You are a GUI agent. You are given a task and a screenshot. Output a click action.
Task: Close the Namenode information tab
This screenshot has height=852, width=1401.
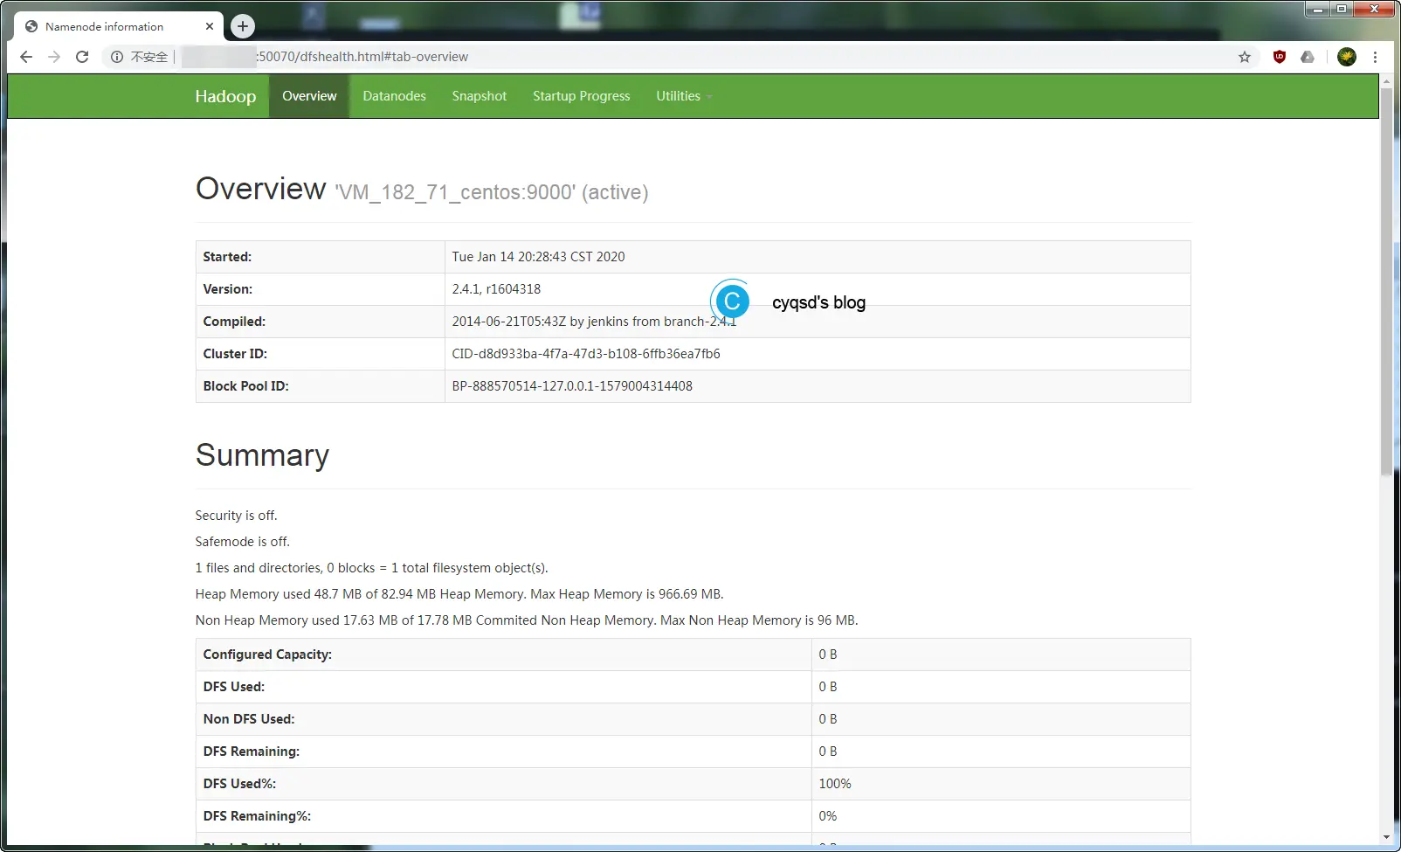coord(210,26)
